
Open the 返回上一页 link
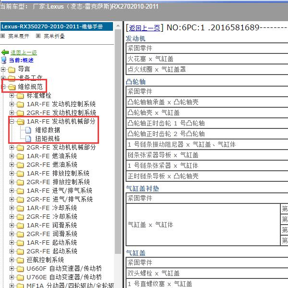pyautogui.click(x=144, y=28)
